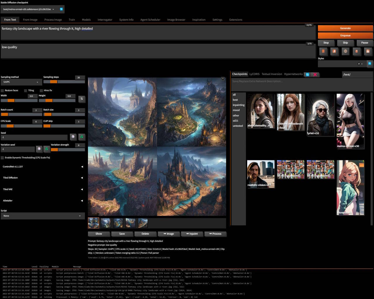This screenshot has width=374, height=299.
Task: Click the globe icon under Skip button
Action: click(345, 51)
